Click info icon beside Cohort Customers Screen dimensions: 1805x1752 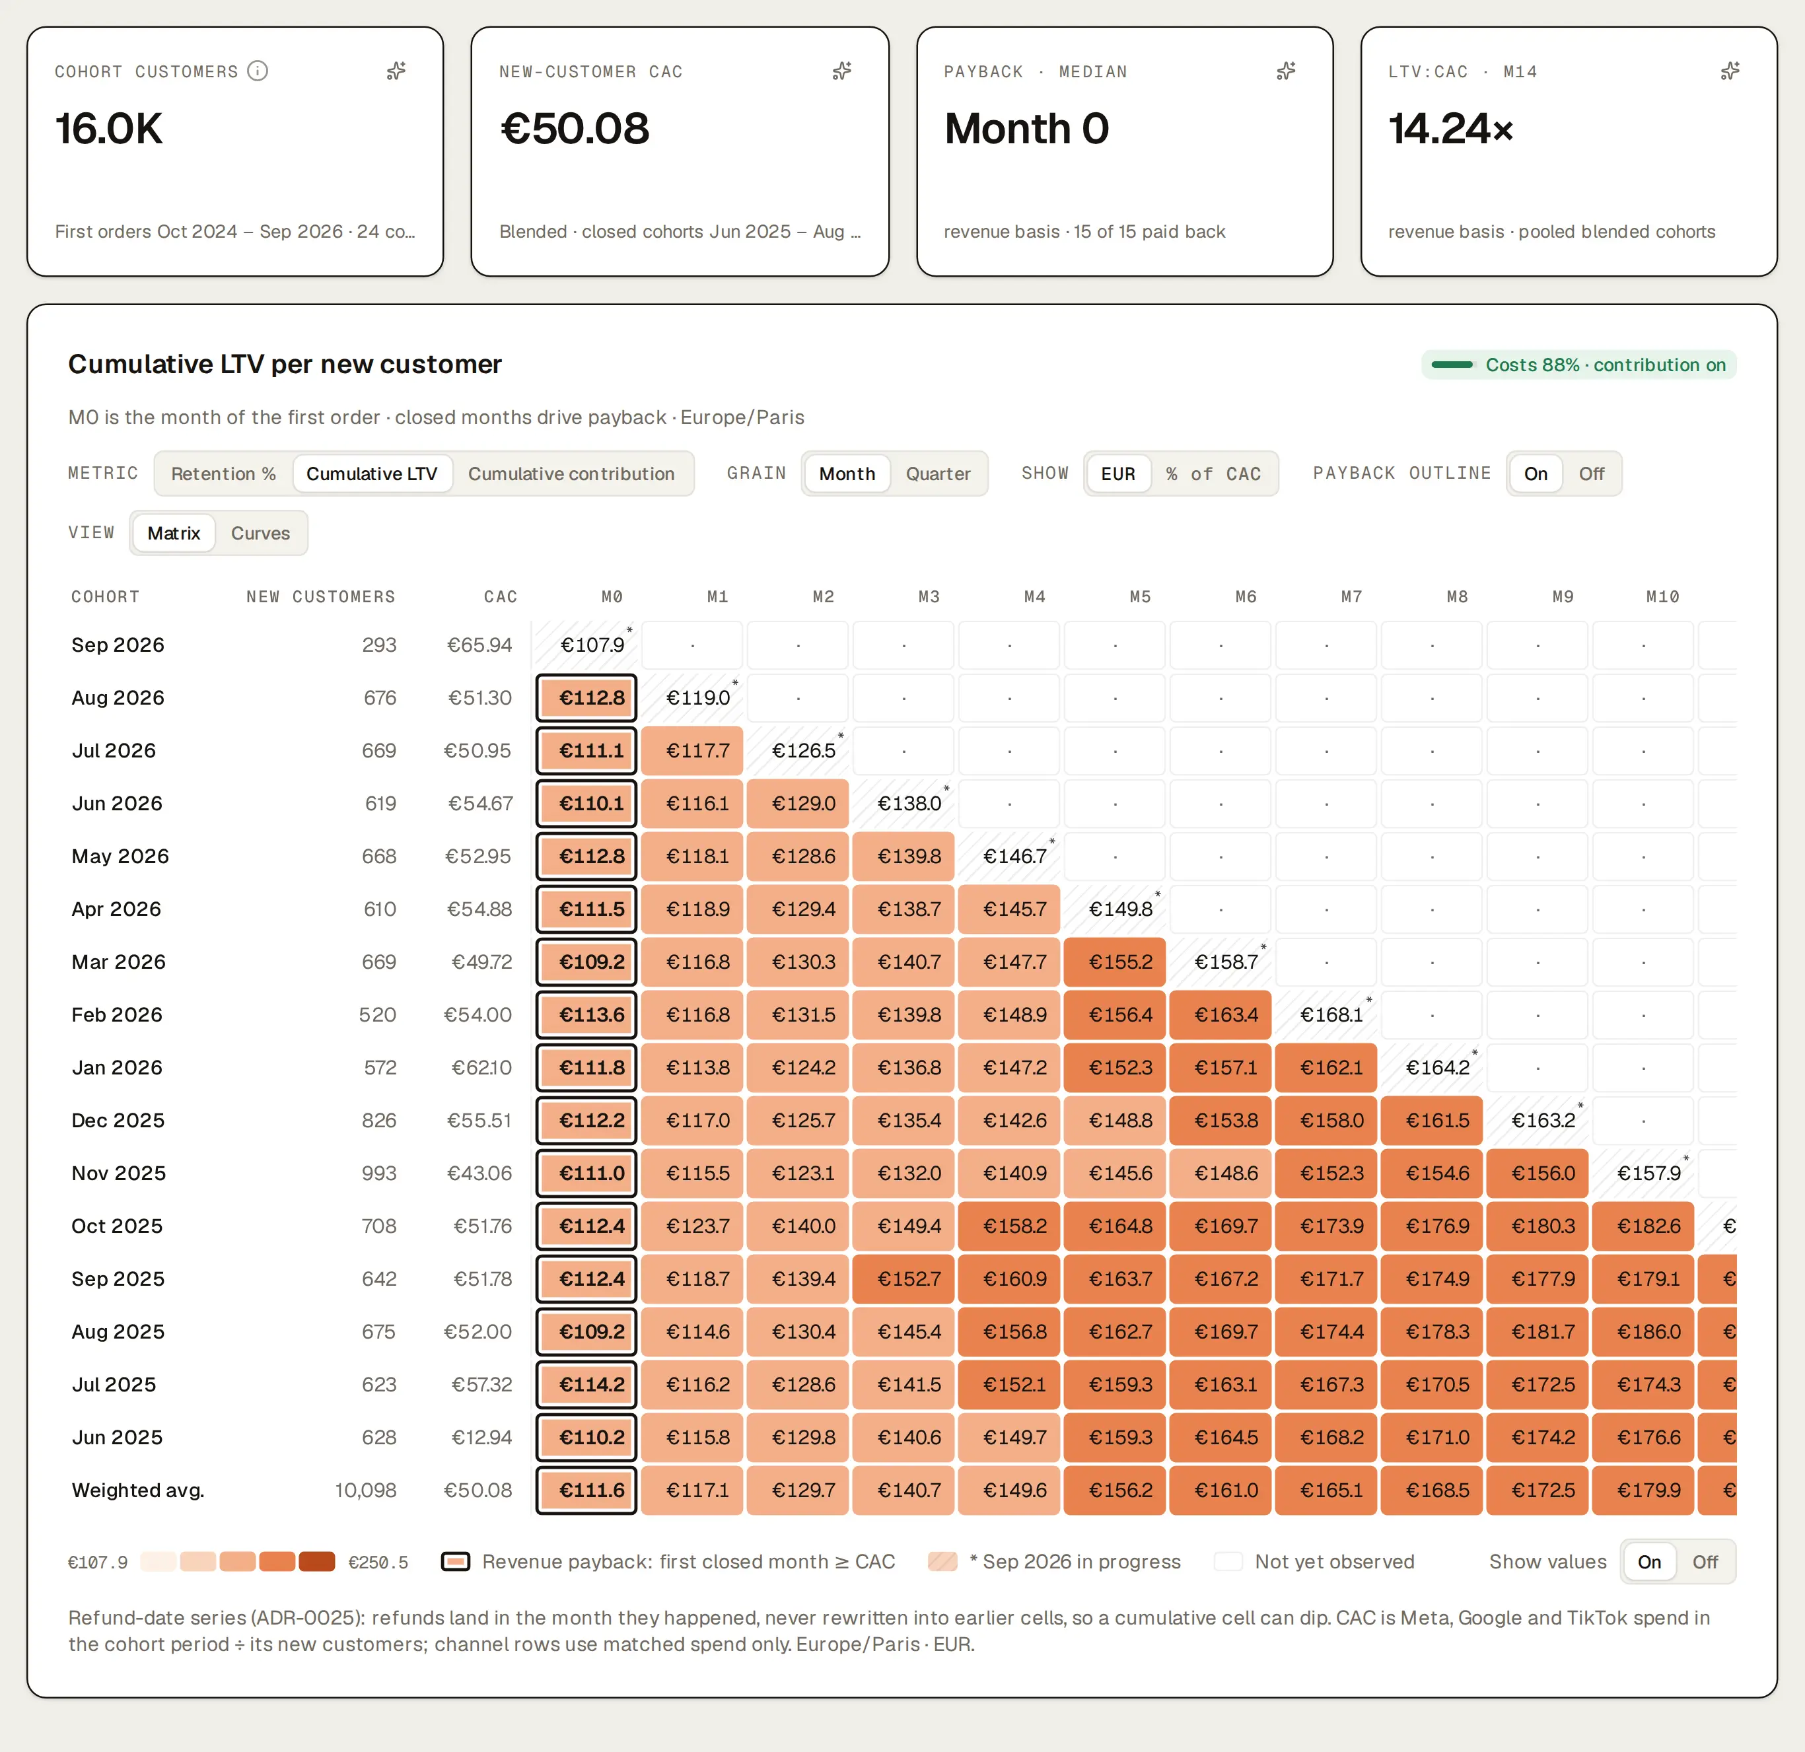point(258,71)
